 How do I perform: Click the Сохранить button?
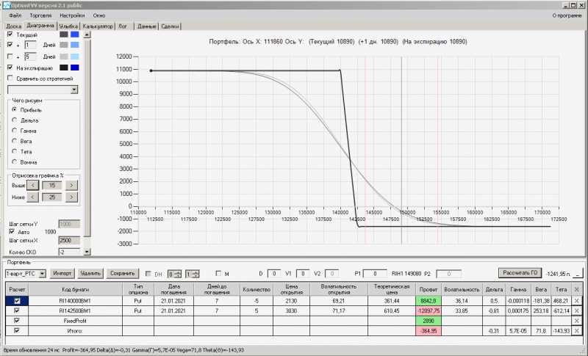click(122, 273)
